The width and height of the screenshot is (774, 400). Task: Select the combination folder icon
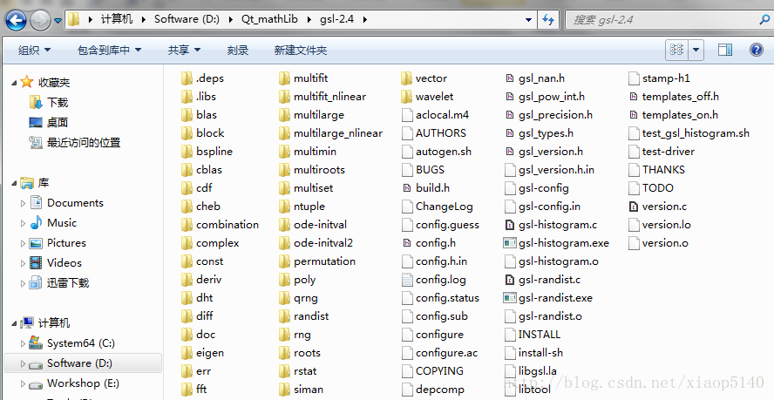pos(187,224)
